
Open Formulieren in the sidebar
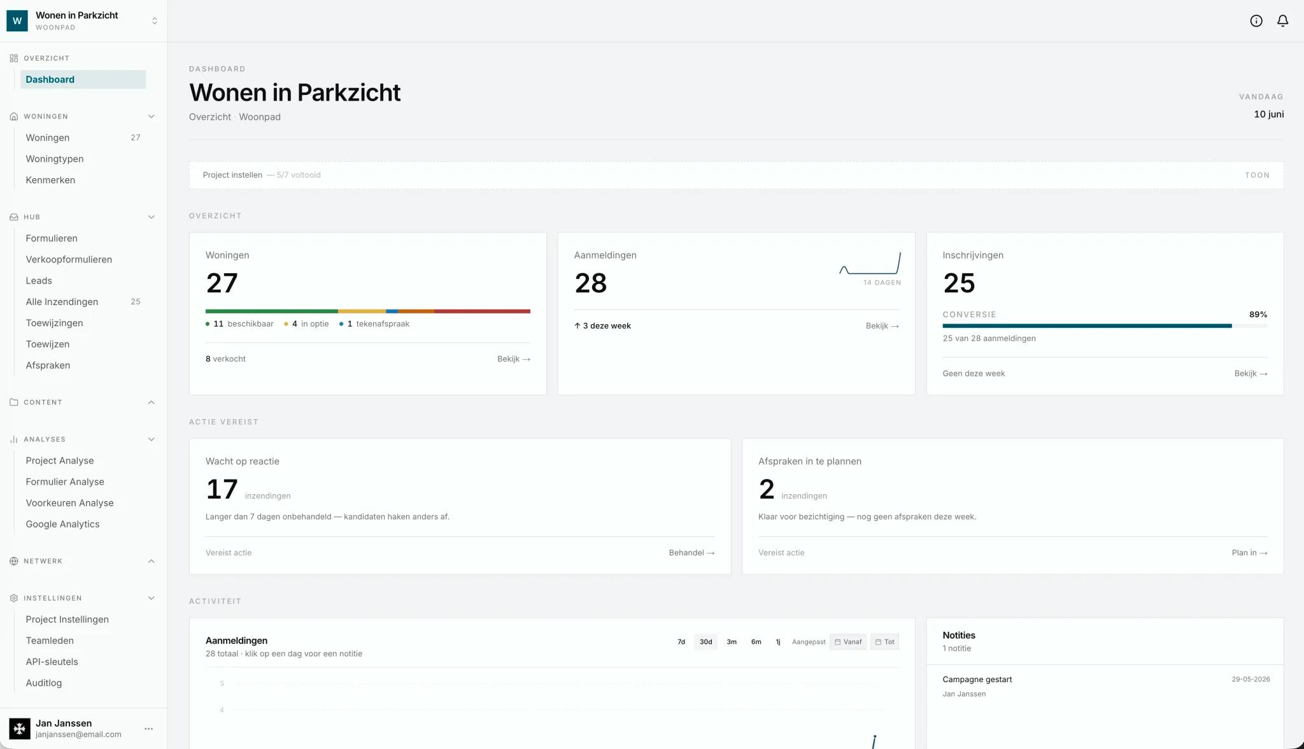coord(83,238)
